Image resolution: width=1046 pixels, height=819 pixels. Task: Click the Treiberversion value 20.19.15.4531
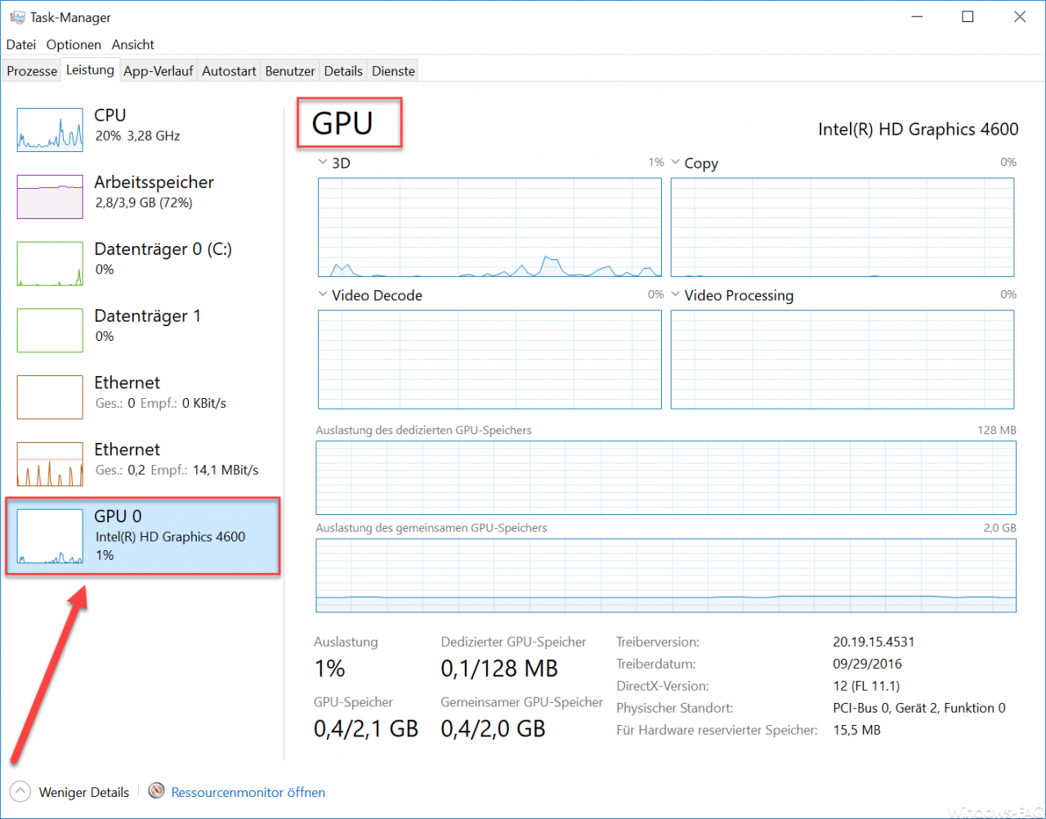point(874,642)
